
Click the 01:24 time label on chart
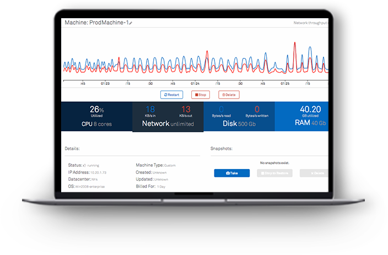(195, 84)
